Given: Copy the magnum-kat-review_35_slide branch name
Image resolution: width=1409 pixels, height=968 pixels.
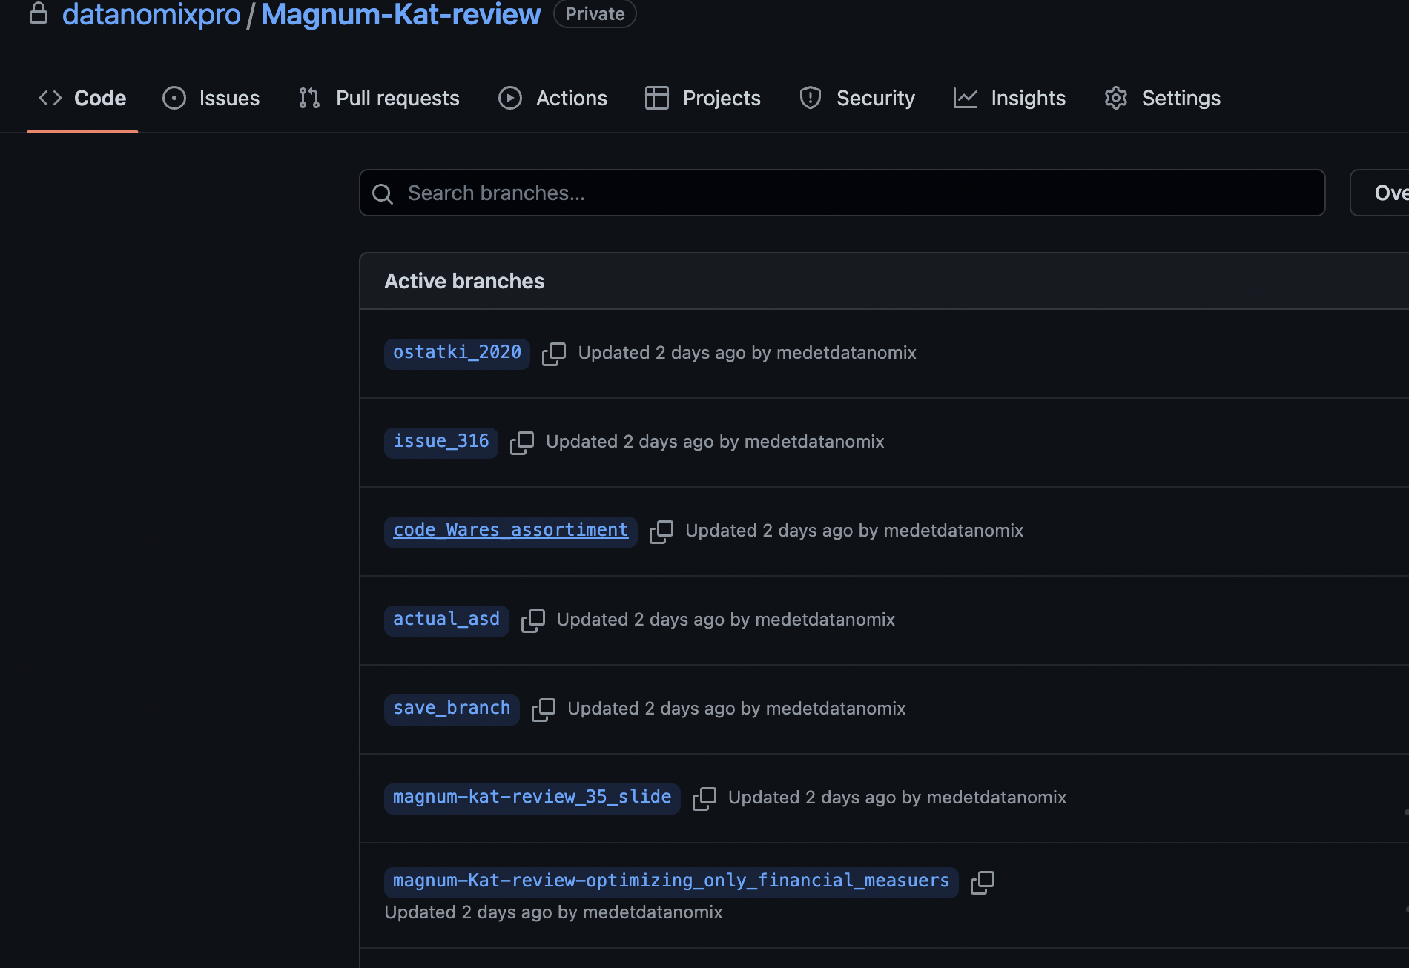Looking at the screenshot, I should point(704,798).
